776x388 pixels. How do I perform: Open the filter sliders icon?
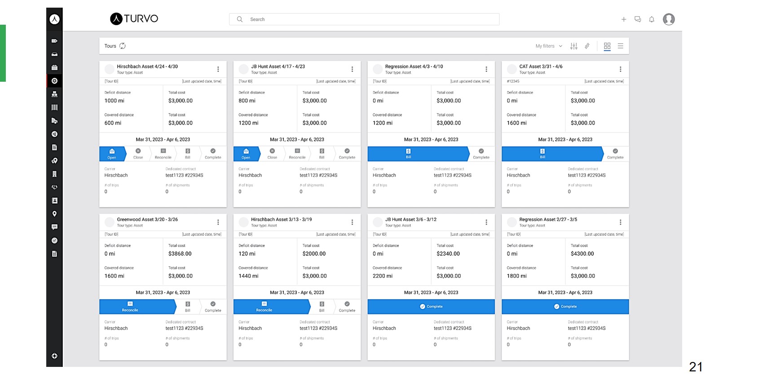click(574, 46)
